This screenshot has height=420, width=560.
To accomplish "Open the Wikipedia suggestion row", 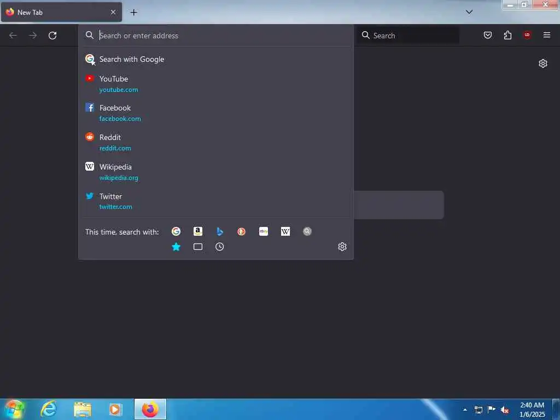I will point(215,172).
